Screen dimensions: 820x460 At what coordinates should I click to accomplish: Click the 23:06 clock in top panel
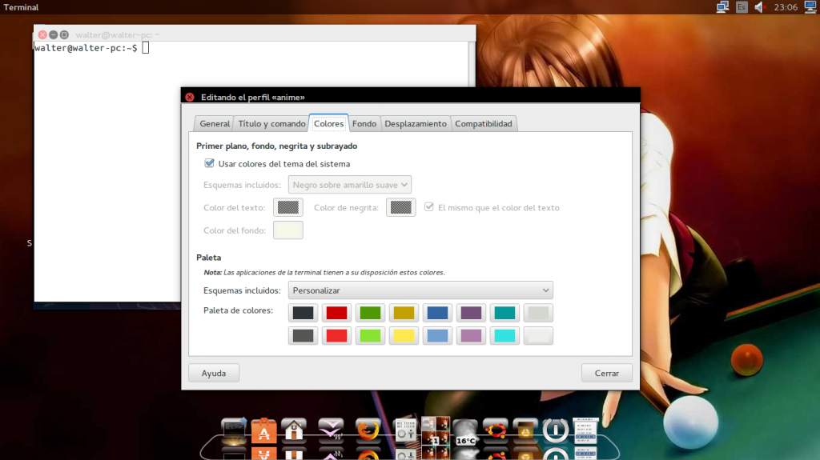tap(786, 7)
